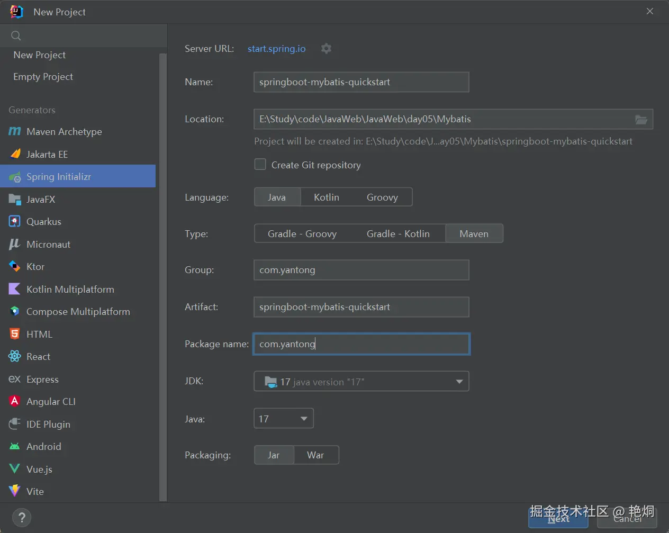Click the Location path field

(x=444, y=119)
